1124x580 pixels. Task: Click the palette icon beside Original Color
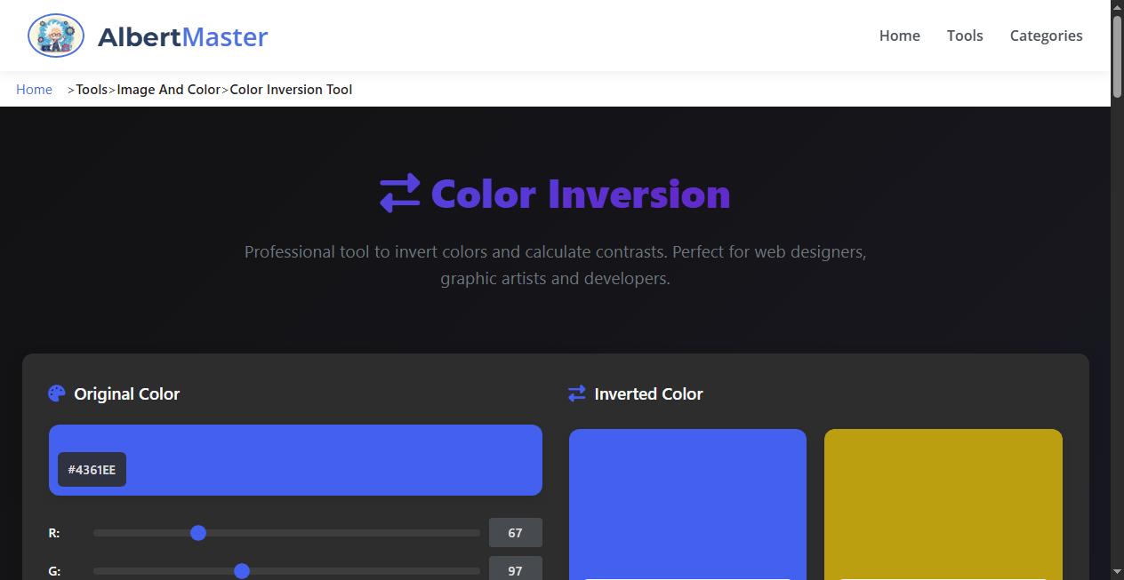click(x=57, y=393)
